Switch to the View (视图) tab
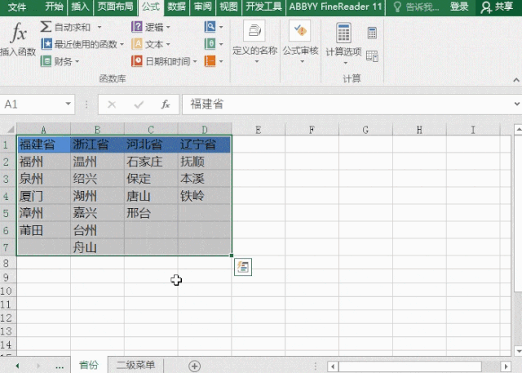The height and width of the screenshot is (373, 522). coord(228,7)
